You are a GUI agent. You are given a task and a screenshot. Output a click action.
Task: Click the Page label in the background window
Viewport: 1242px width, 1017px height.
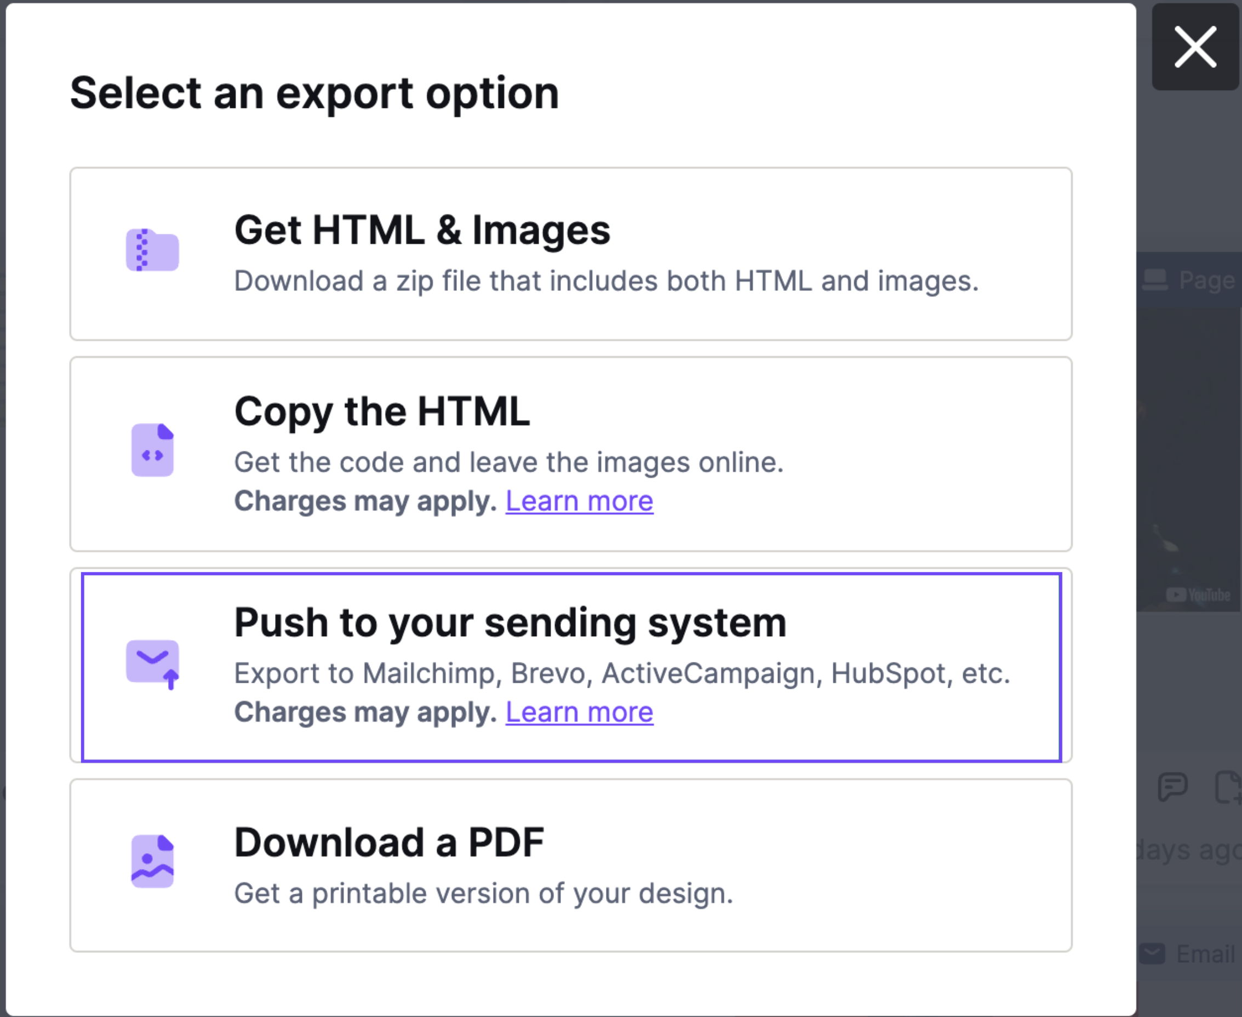tap(1206, 280)
